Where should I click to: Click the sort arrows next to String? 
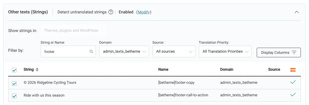[37, 70]
